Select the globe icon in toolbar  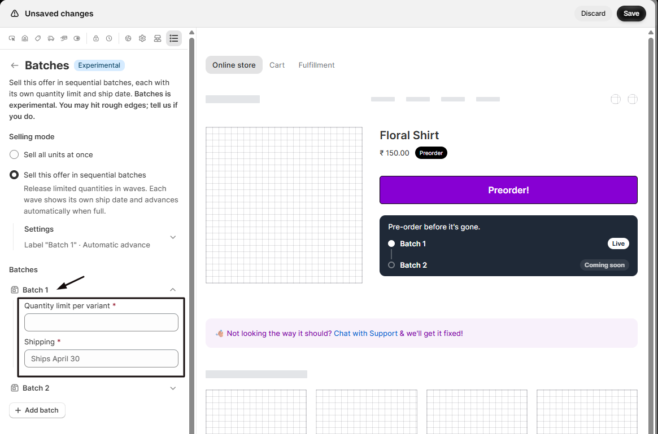click(128, 38)
